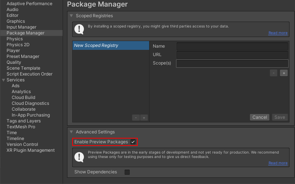Screen dimensions: 295x184
Task: Add a scope with the plus button
Action: pos(284,73)
